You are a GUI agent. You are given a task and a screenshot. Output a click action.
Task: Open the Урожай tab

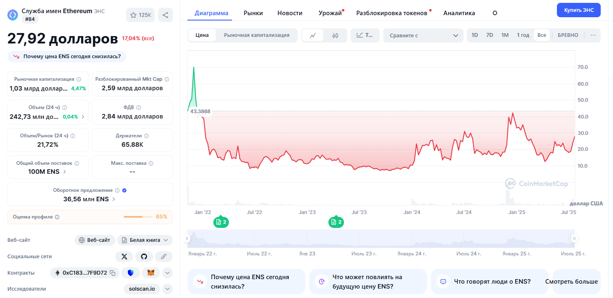pos(330,13)
